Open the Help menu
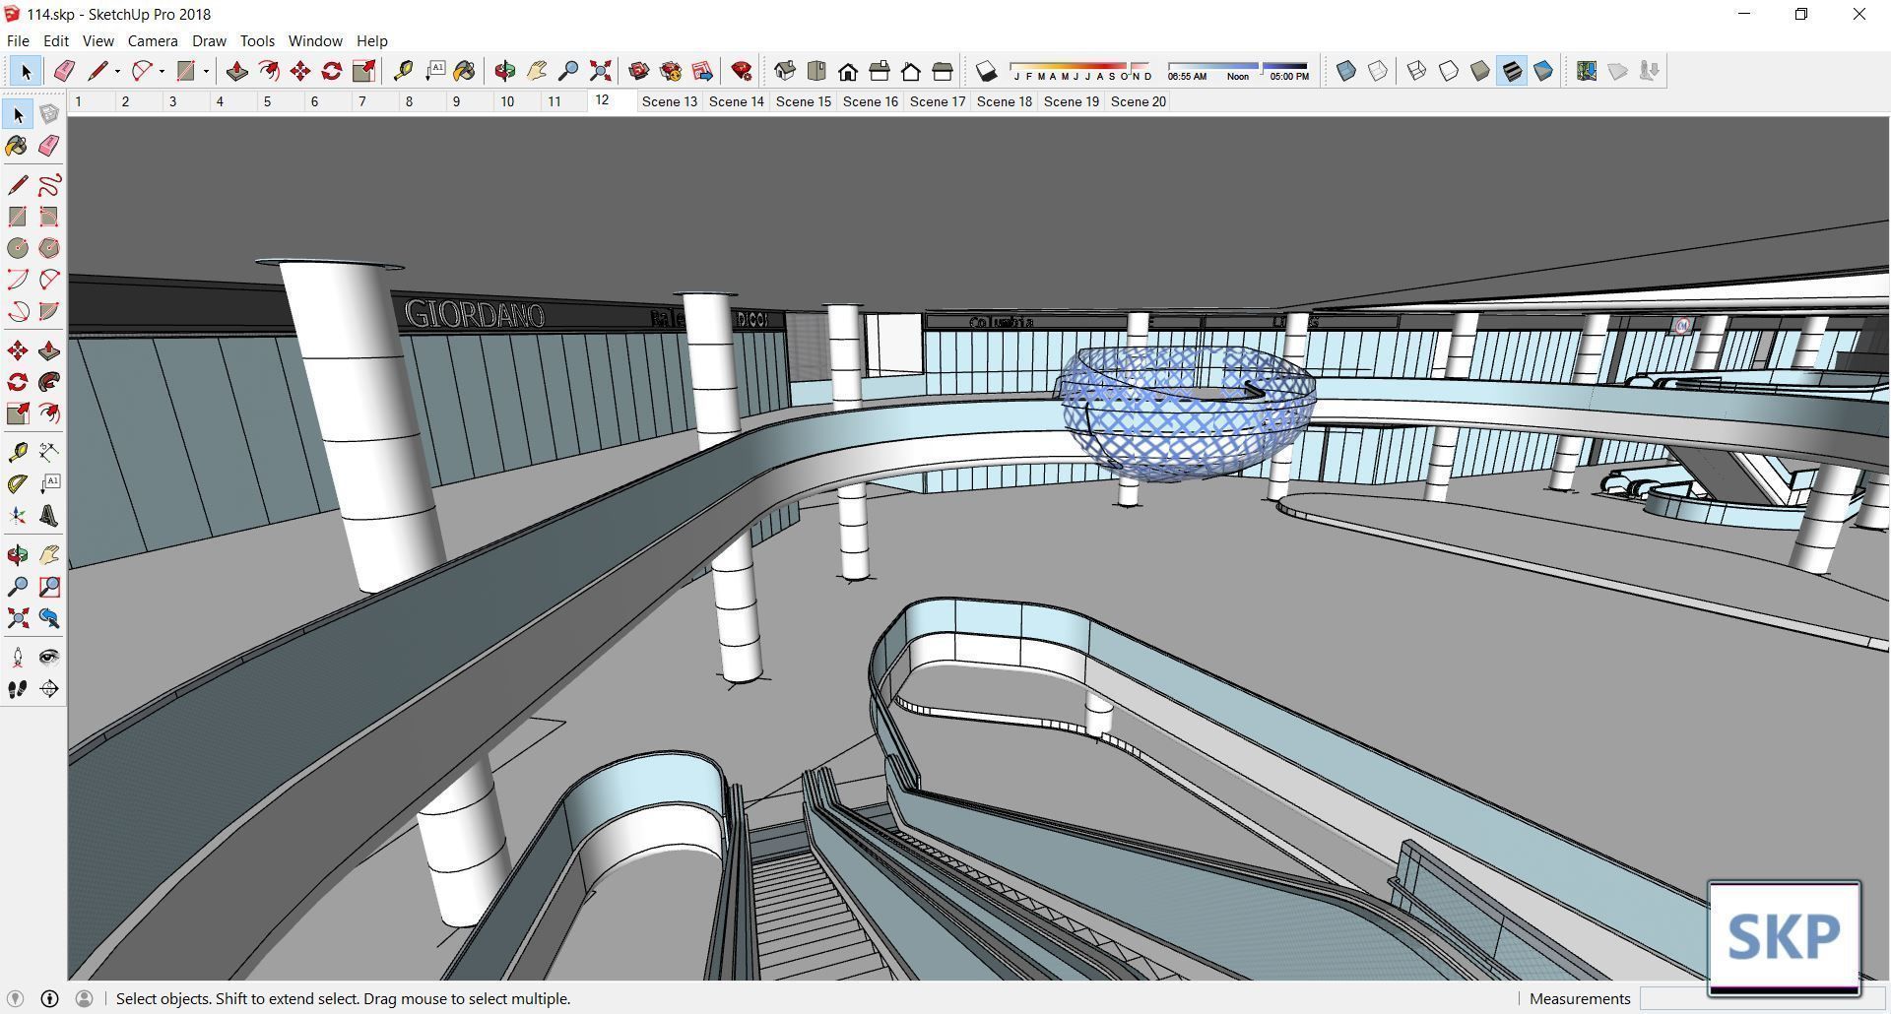The width and height of the screenshot is (1891, 1014). 371,40
